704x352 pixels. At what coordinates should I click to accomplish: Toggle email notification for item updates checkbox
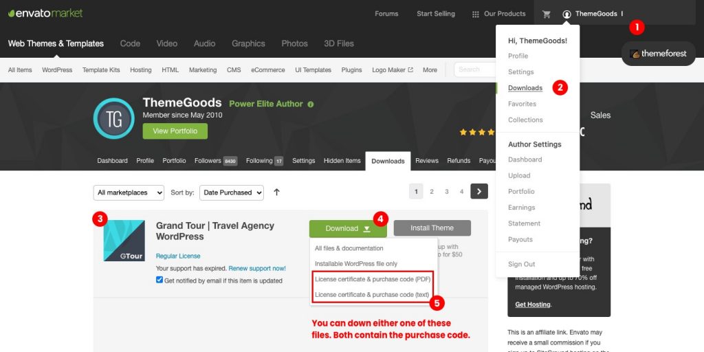coord(159,280)
